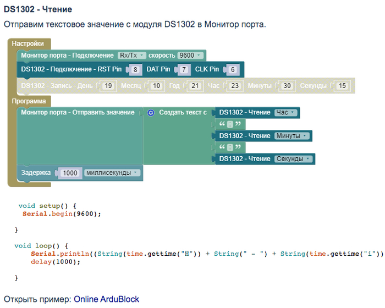Open the Online ArduBlock link
This screenshot has height=308, width=385.
[x=107, y=299]
